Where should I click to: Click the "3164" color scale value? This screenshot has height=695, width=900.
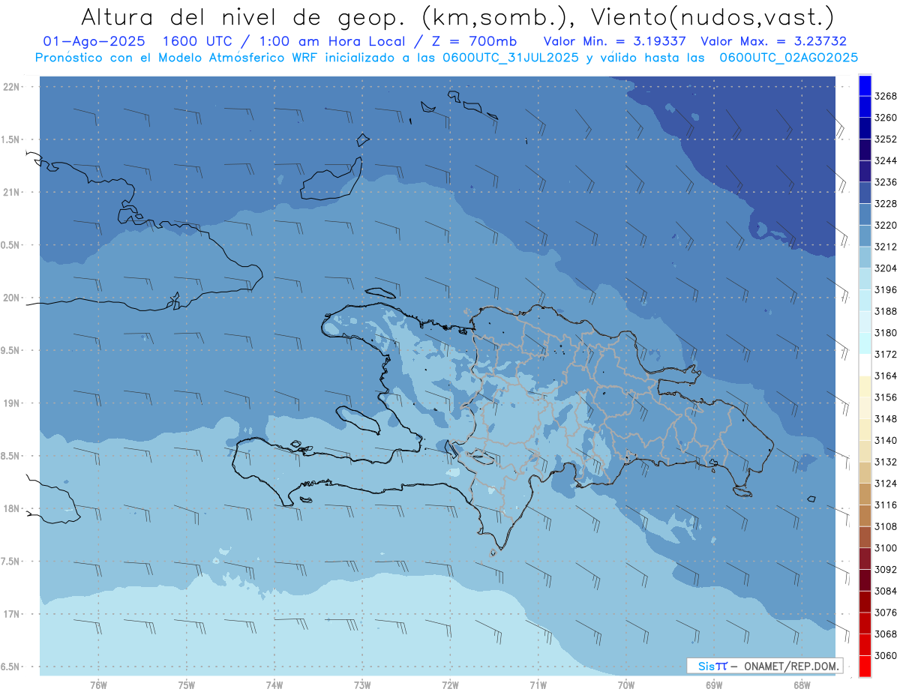(x=886, y=376)
